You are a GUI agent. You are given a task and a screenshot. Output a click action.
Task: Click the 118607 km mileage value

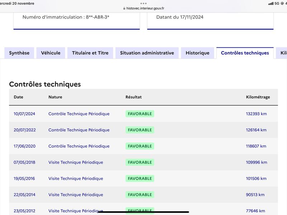[256, 146]
